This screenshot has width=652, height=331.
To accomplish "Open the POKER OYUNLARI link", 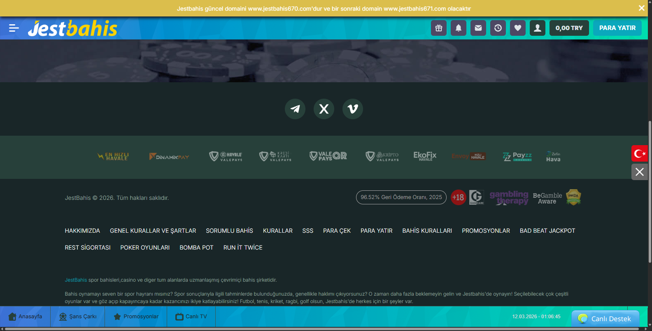I will click(x=145, y=248).
